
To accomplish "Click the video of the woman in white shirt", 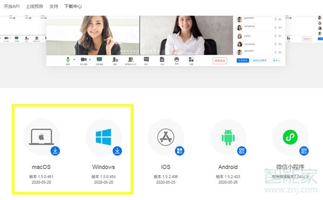I will (x=186, y=35).
